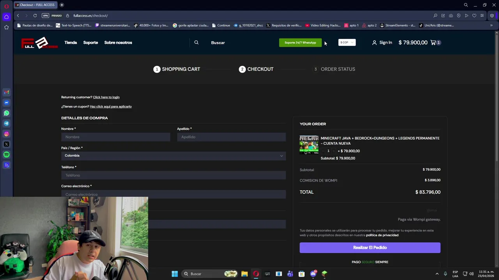The image size is (499, 280).
Task: Open the shopping cart icon
Action: click(433, 42)
